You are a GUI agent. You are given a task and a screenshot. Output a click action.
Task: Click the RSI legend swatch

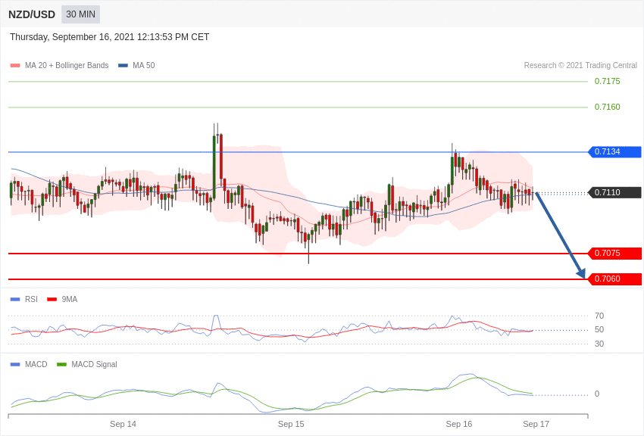(15, 300)
